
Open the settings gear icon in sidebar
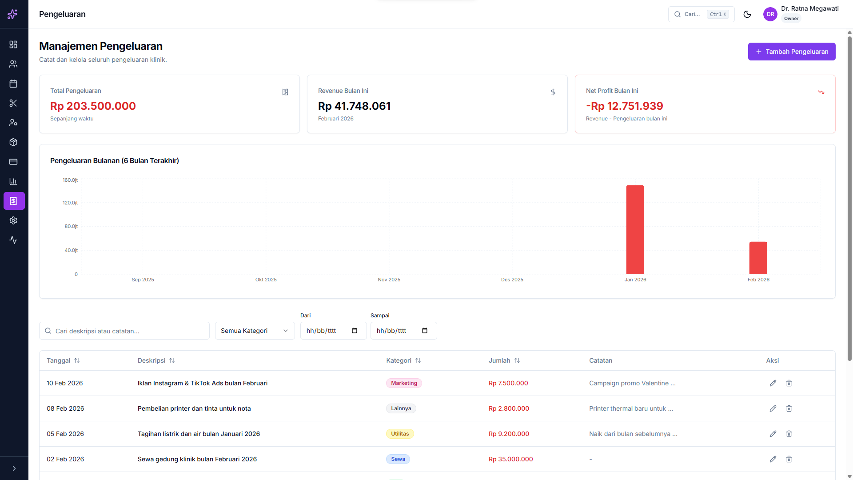click(13, 220)
